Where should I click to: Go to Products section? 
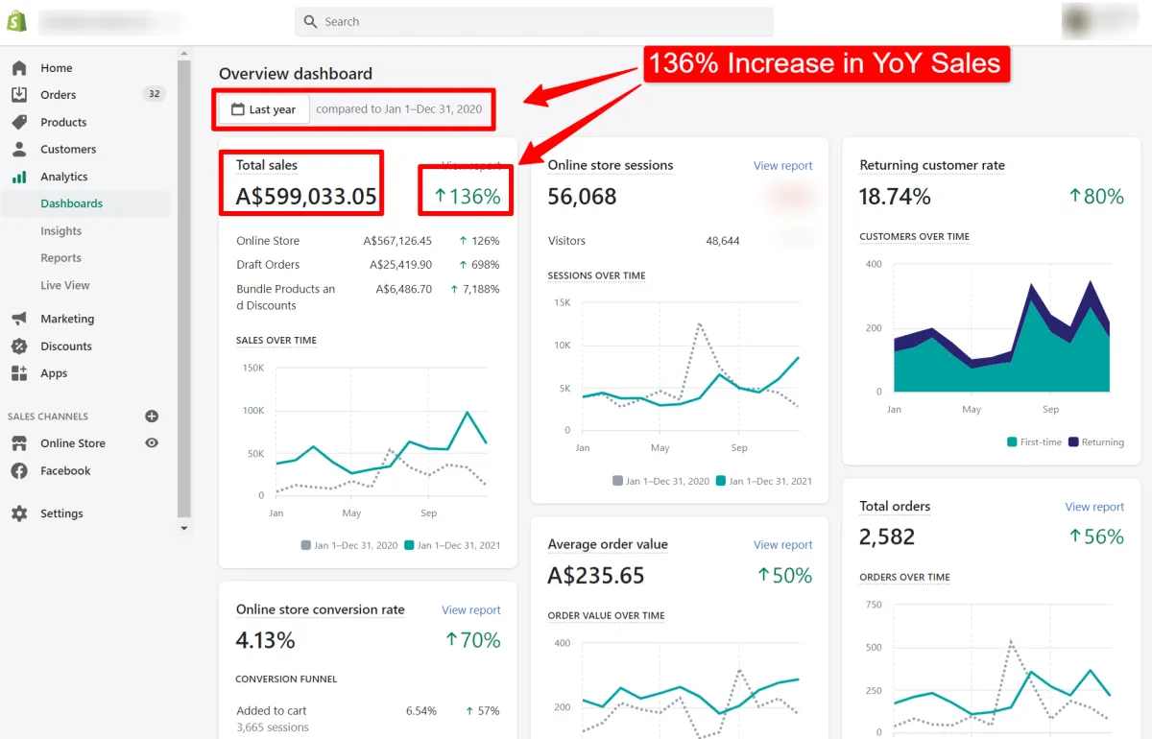point(63,122)
